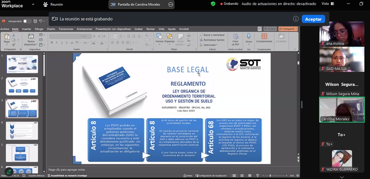Click the Aceptar button
The width and height of the screenshot is (370, 179).
click(313, 19)
